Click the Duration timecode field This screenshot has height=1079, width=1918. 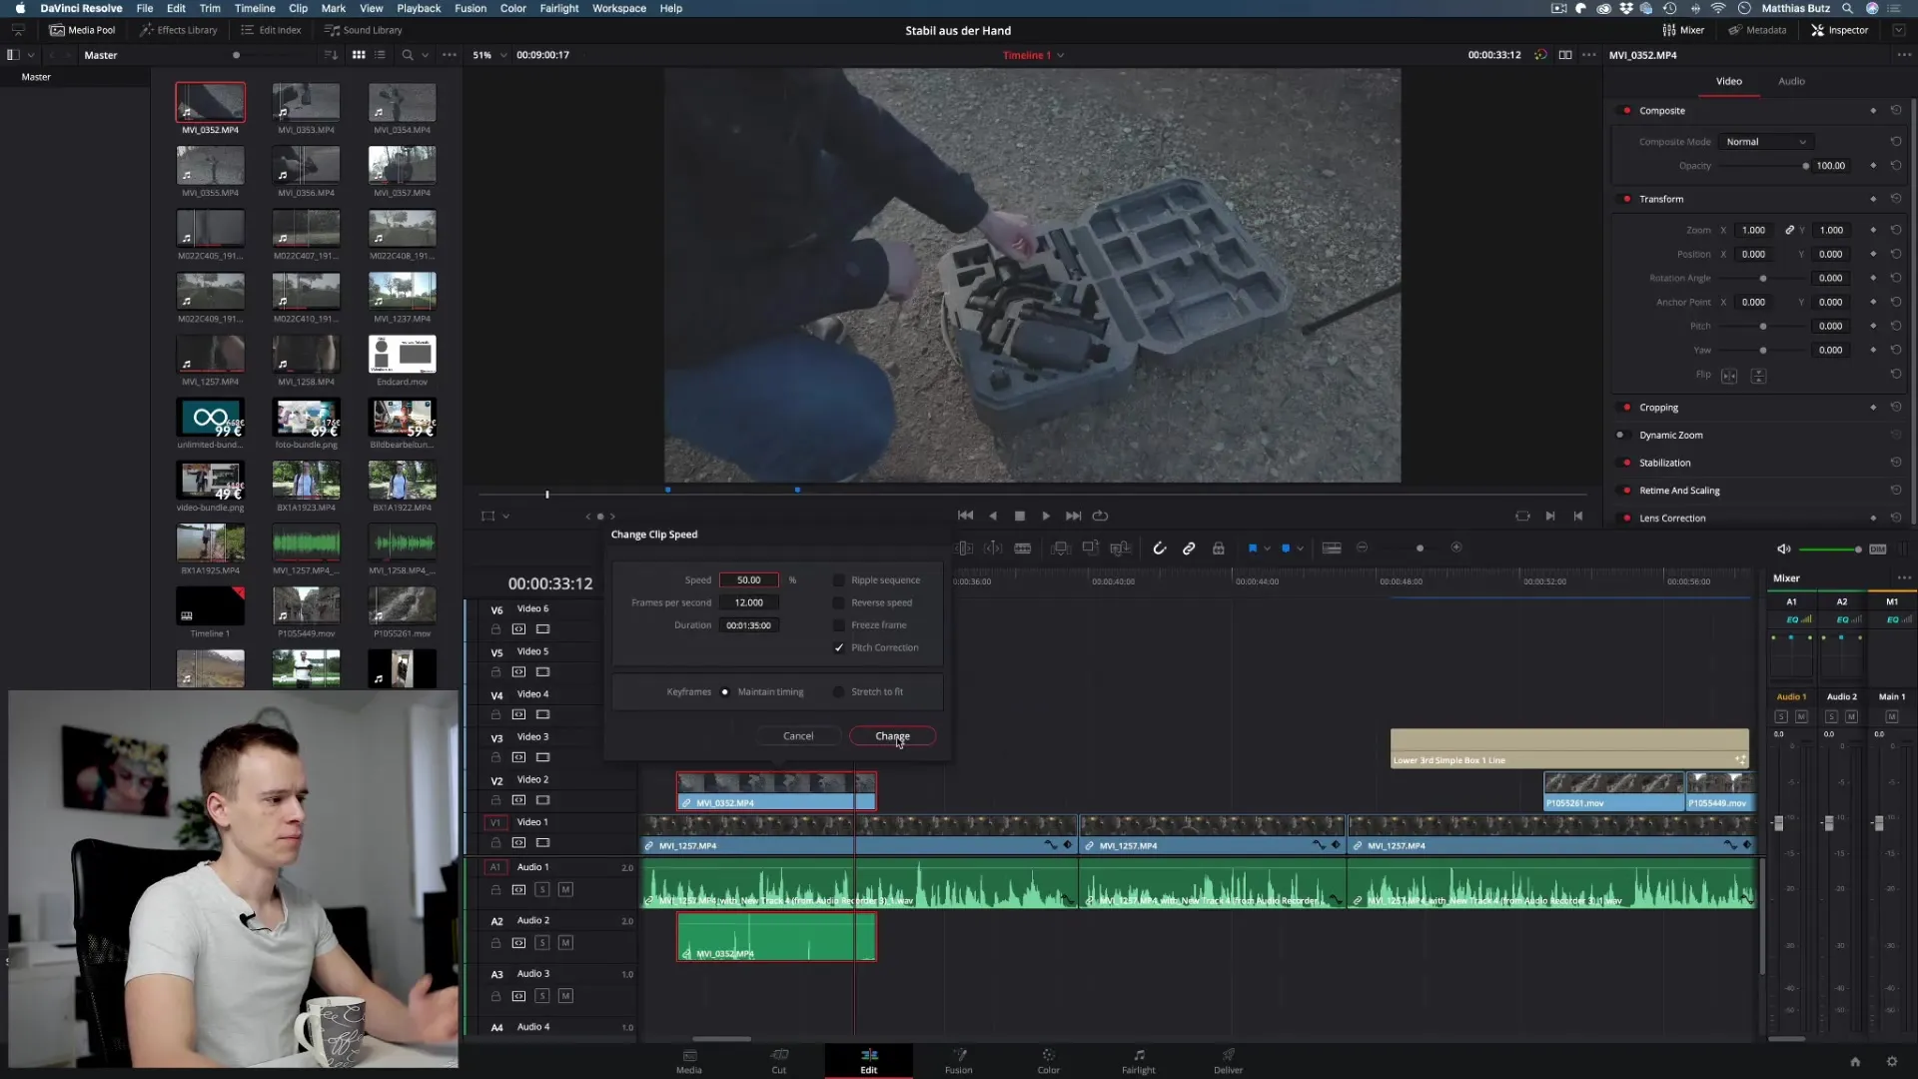[x=748, y=625]
